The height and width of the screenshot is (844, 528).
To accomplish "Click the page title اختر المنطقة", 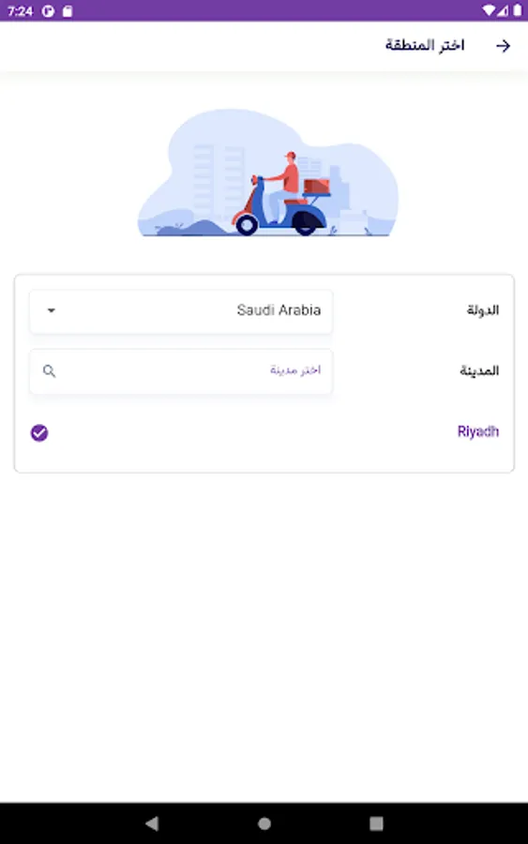I will [x=425, y=45].
